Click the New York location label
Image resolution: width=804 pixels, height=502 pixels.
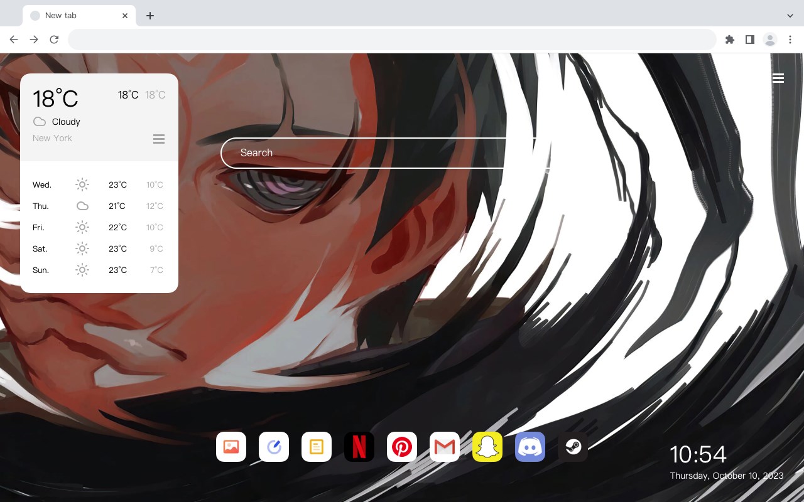[52, 138]
